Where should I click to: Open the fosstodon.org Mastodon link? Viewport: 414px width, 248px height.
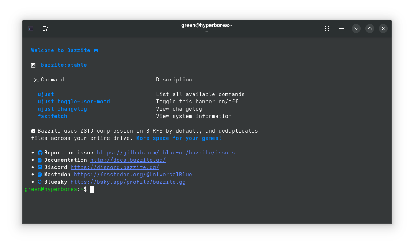[x=133, y=175]
